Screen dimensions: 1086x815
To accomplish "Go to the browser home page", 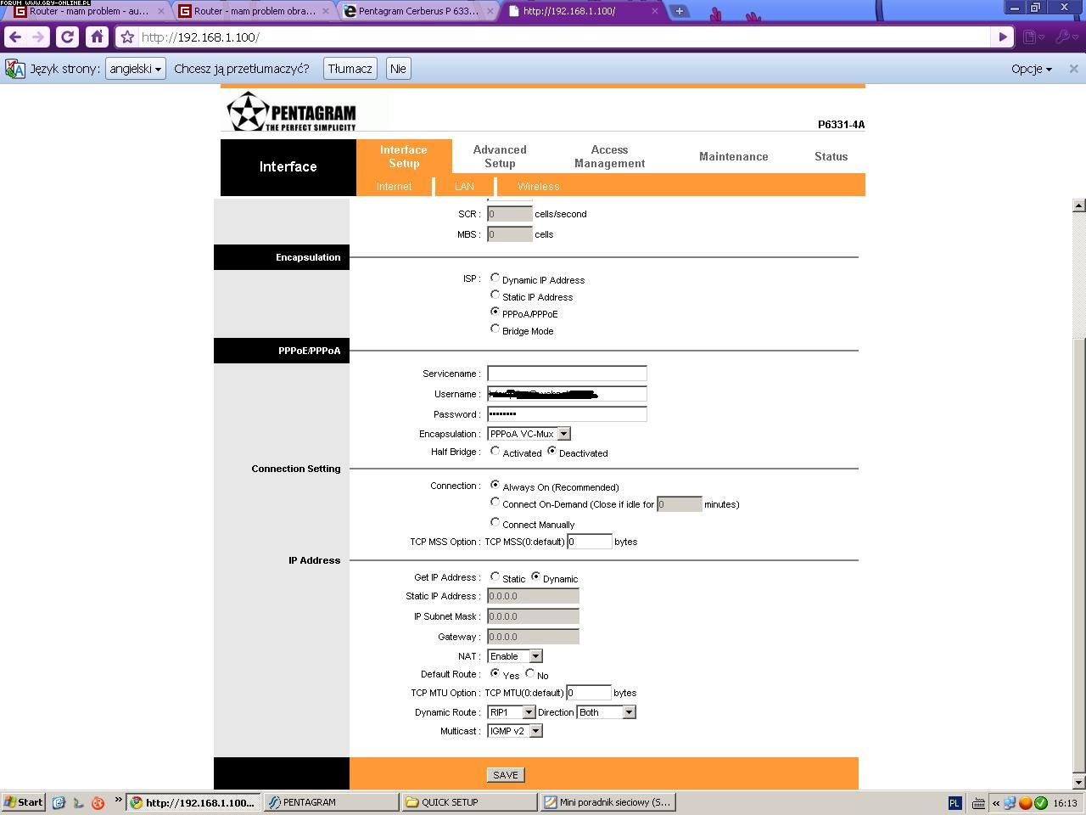I will [x=98, y=37].
